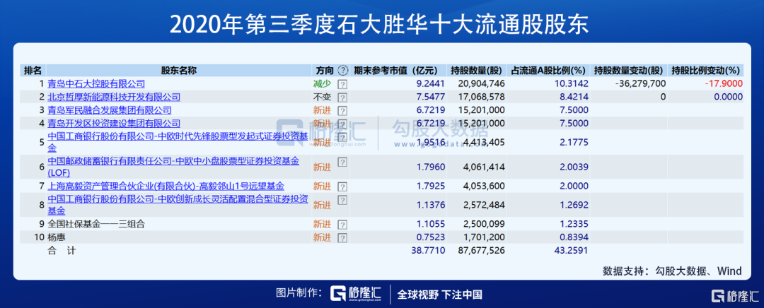Click the question mark icon in 青岛中石大控股有限公司 row
The height and width of the screenshot is (308, 764).
click(x=342, y=83)
